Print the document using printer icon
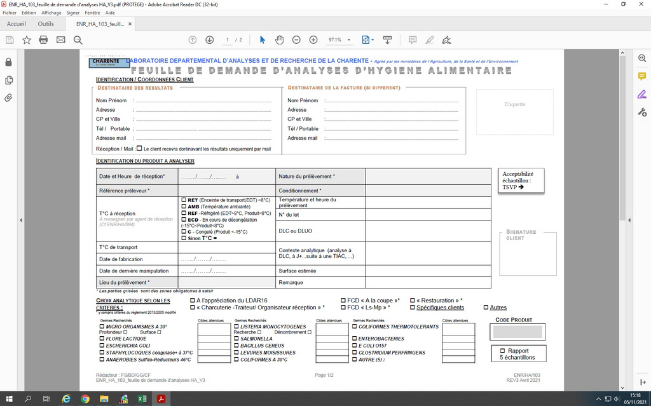651x406 pixels. [x=44, y=40]
